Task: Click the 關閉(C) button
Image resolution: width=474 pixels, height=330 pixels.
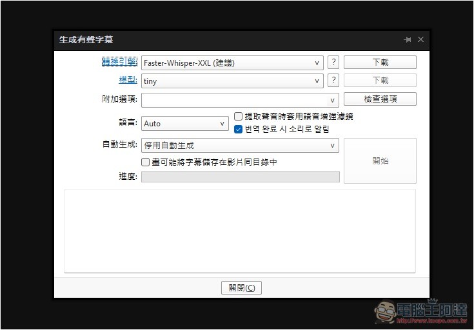Action: coord(241,287)
